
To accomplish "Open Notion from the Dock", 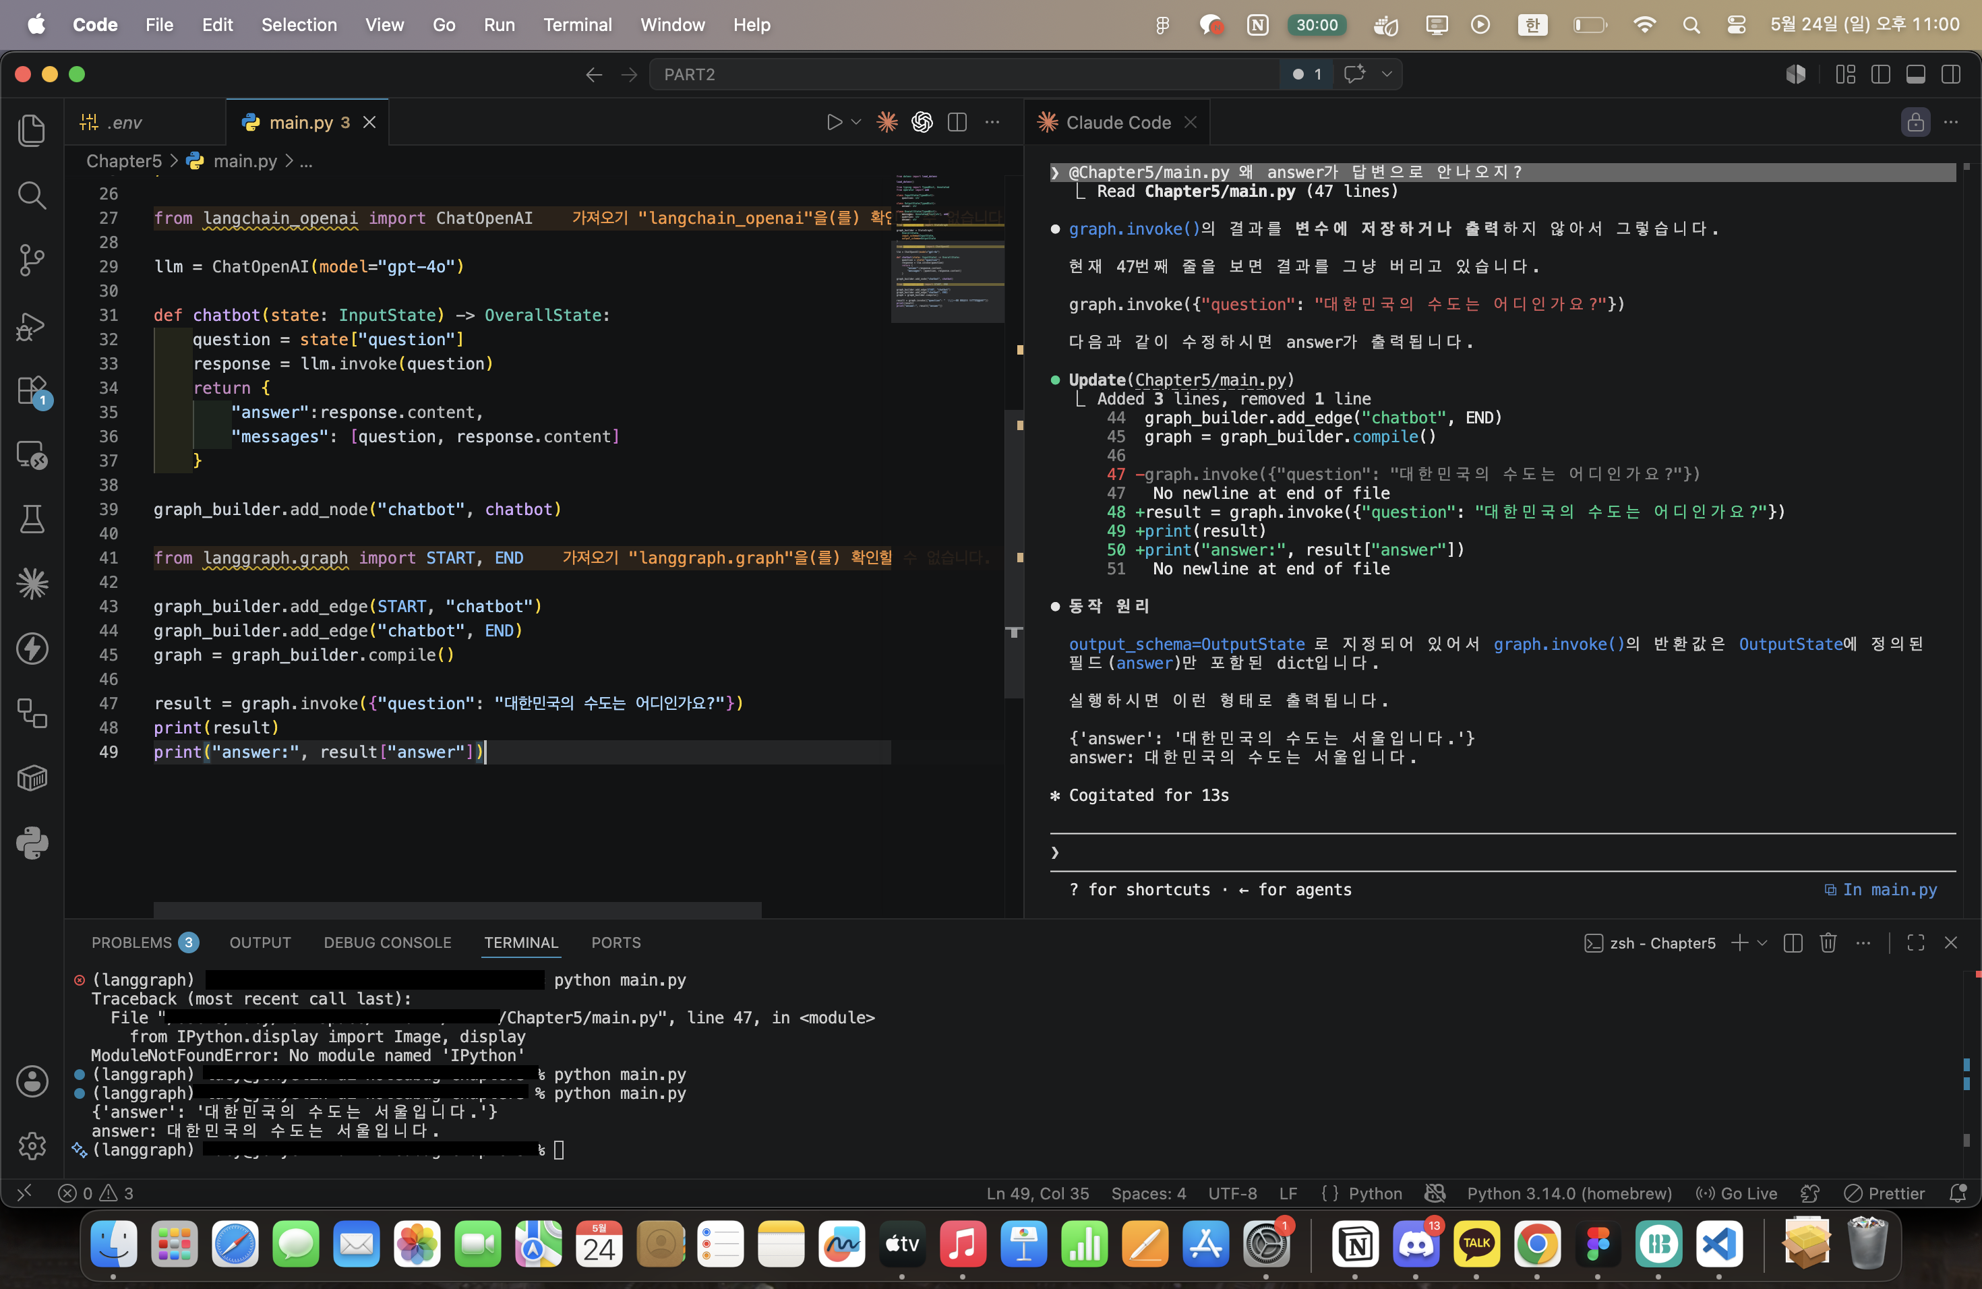I will point(1355,1245).
